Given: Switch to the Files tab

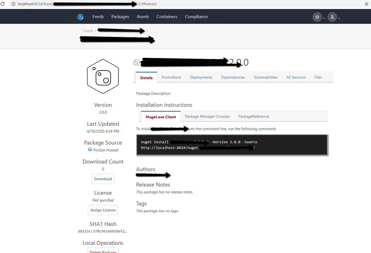Looking at the screenshot, I should (x=318, y=77).
